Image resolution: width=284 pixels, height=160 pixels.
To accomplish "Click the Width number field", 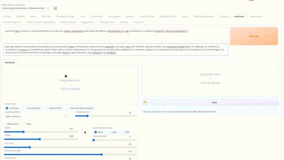I will (x=72, y=128).
